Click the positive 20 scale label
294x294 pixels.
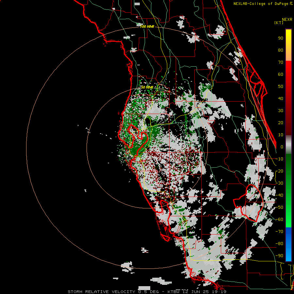point(281,122)
